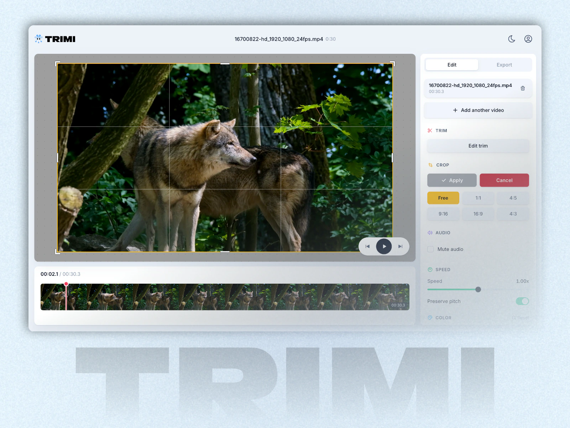
Task: Click the left edge crop handle
Action: coord(57,158)
